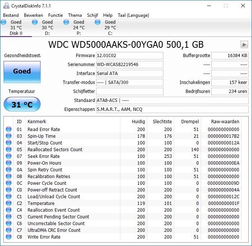Open the Bewerken menu
The image size is (252, 246).
click(33, 15)
